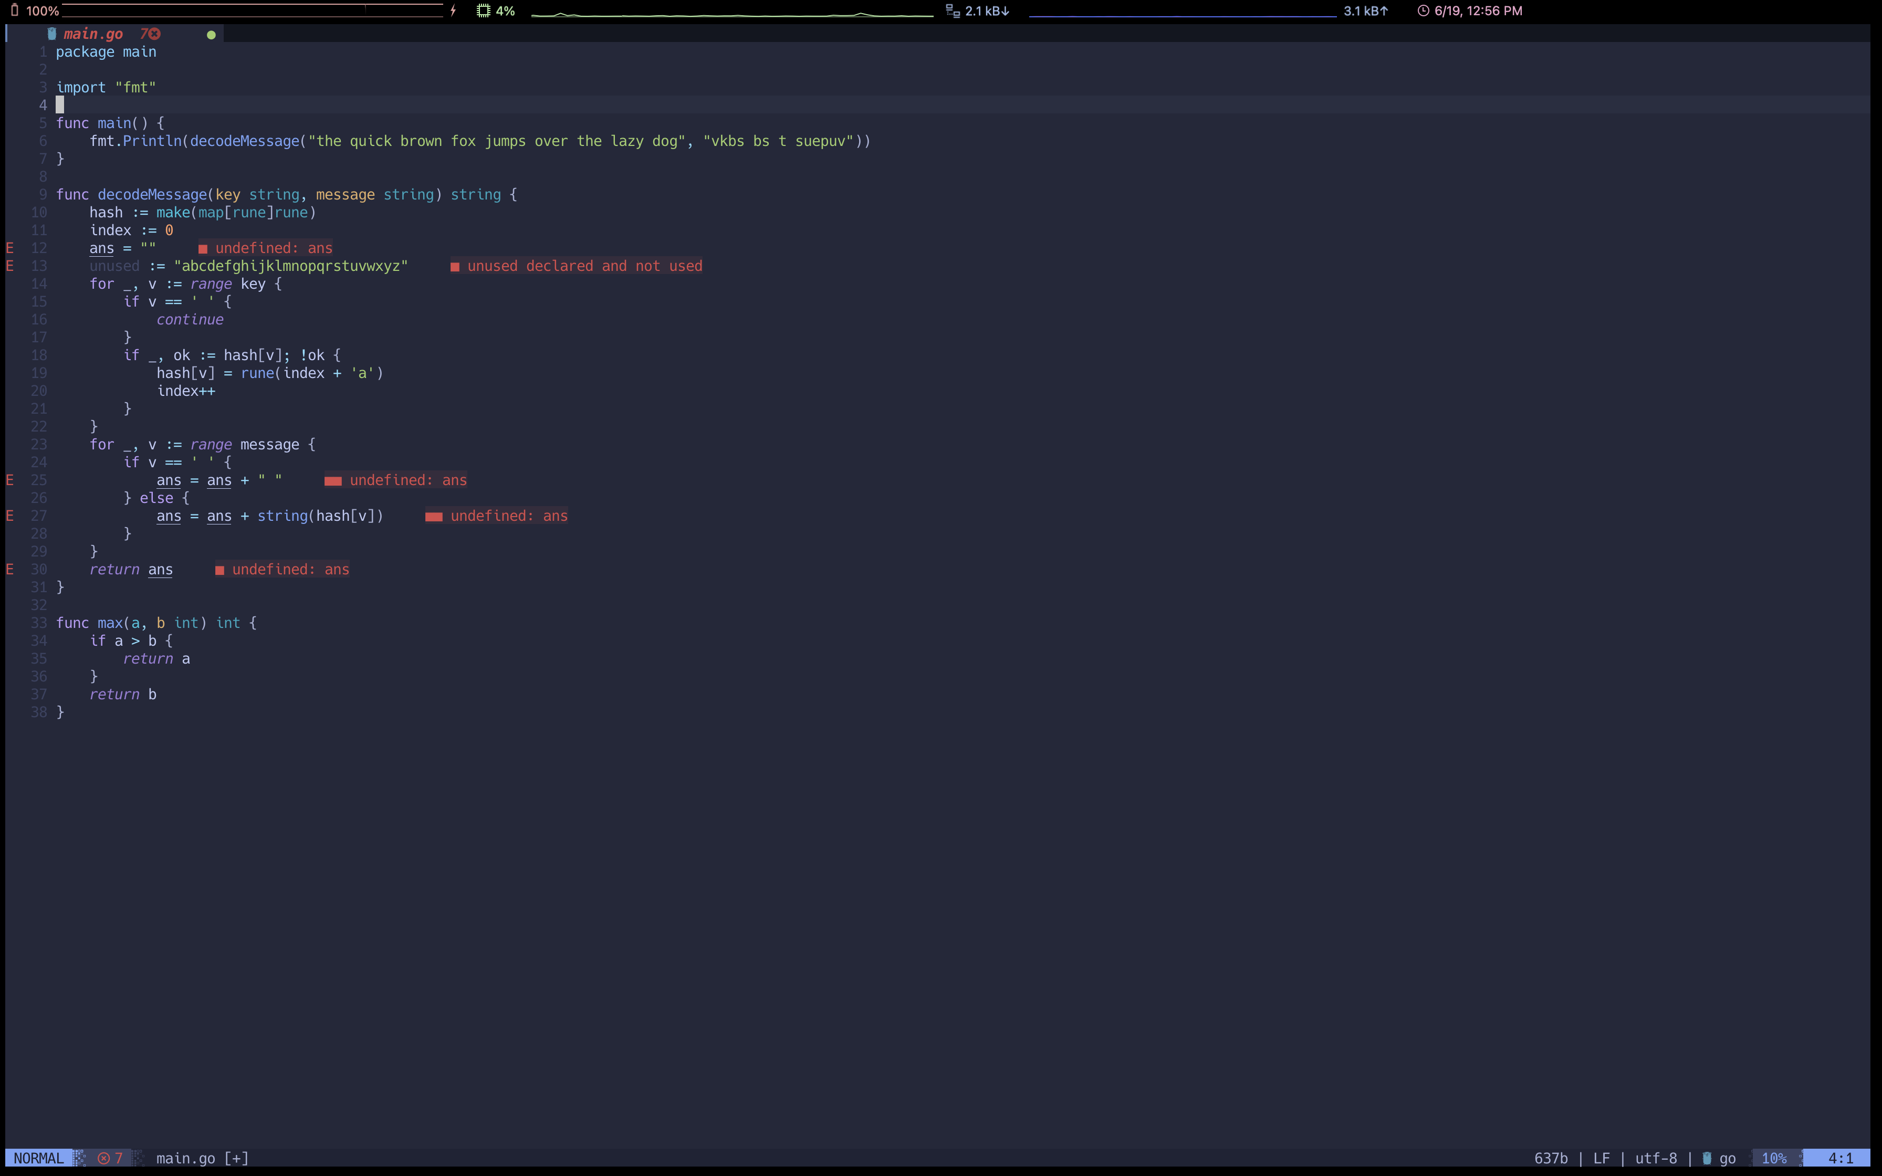Click the Go gopher icon on the main.go tab

click(52, 34)
